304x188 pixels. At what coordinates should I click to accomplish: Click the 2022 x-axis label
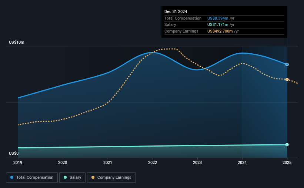coord(153,162)
